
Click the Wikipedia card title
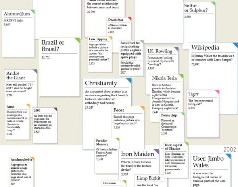point(205,47)
